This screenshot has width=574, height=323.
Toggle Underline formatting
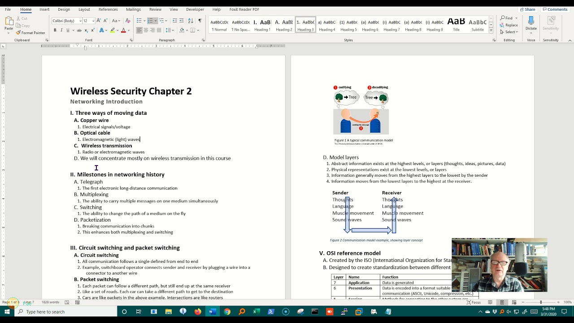[68, 30]
